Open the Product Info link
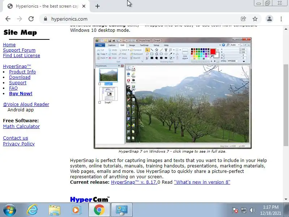 [x=22, y=72]
